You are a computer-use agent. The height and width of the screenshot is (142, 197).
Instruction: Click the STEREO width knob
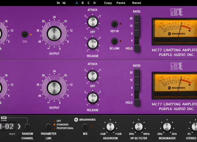194,127
